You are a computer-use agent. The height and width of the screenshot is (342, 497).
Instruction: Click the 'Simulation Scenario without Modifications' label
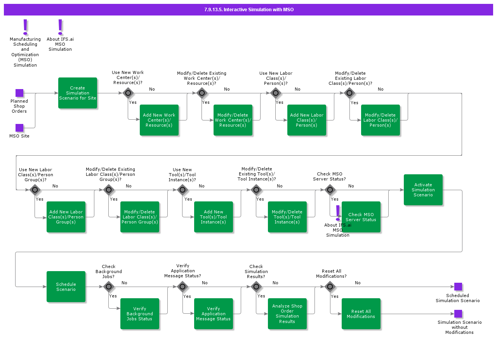[x=459, y=327]
